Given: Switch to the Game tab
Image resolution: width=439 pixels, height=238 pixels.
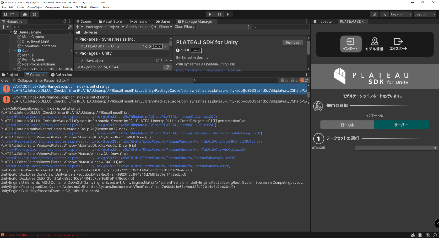Looking at the screenshot, I should (x=163, y=21).
